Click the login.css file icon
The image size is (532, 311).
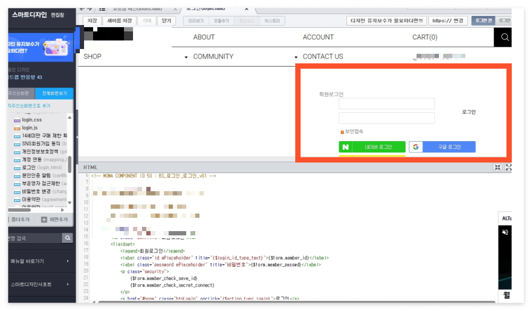(17, 120)
